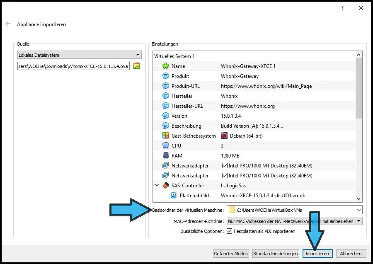Click the Hersteller value Whonix
This screenshot has height=264, width=373.
(x=229, y=96)
